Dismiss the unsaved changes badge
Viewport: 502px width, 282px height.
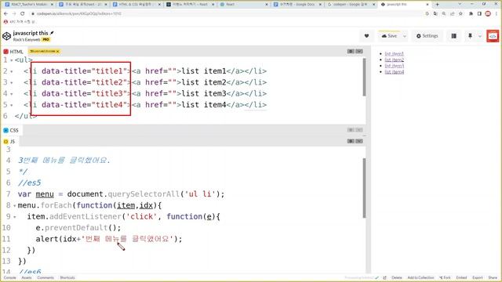tap(57, 51)
